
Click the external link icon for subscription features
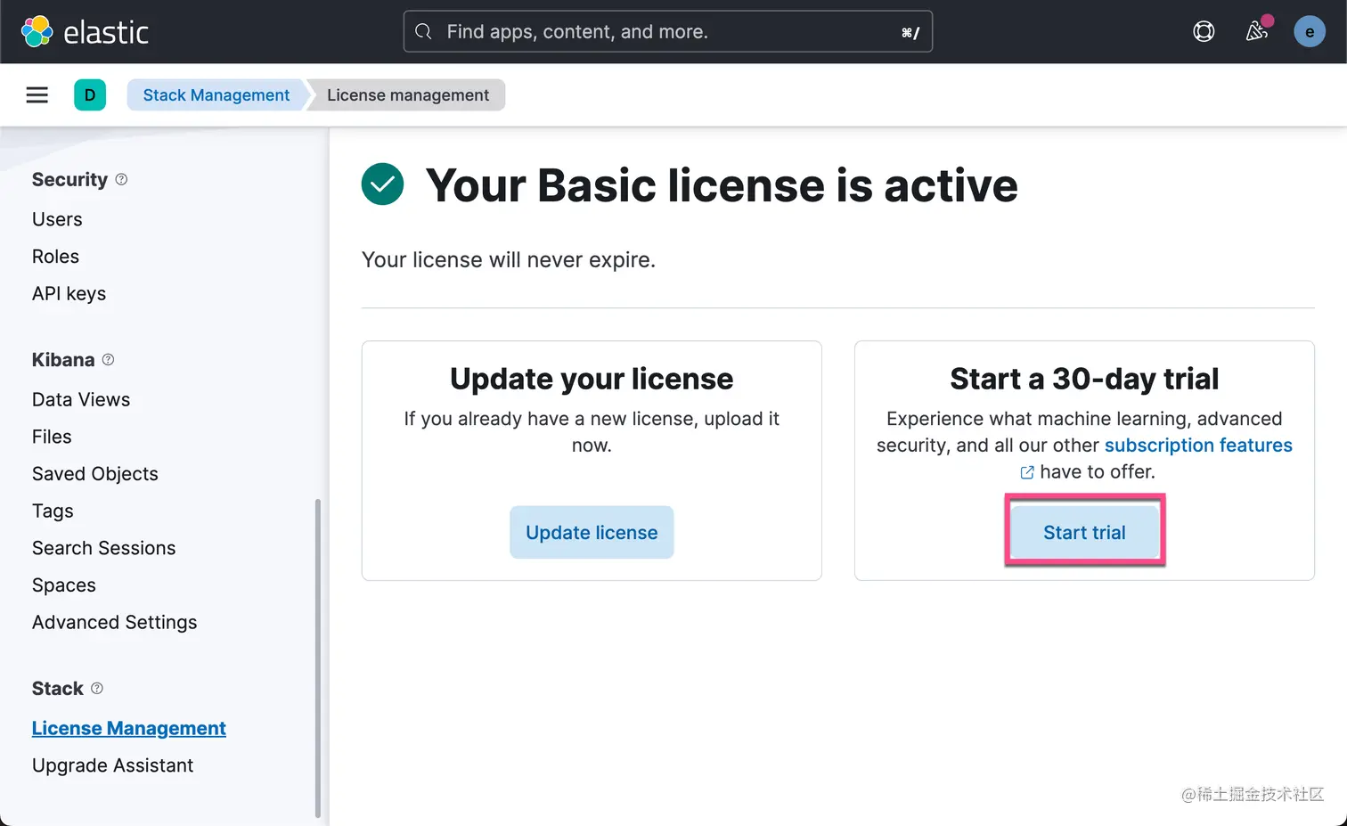click(1027, 472)
